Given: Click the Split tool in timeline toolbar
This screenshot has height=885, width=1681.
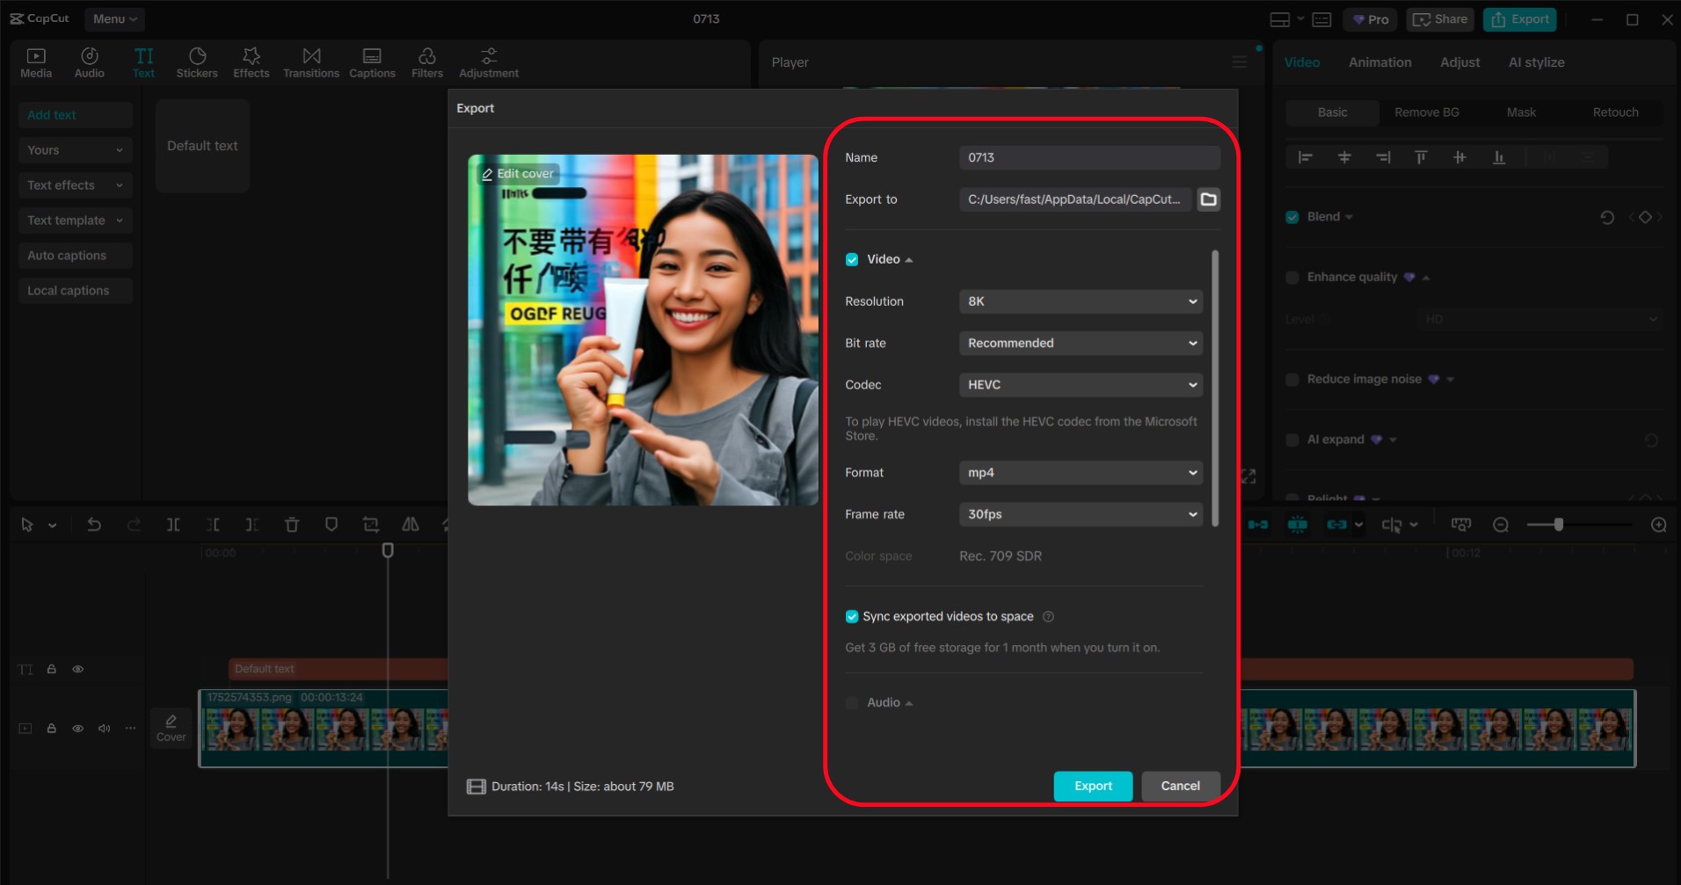Looking at the screenshot, I should (173, 525).
